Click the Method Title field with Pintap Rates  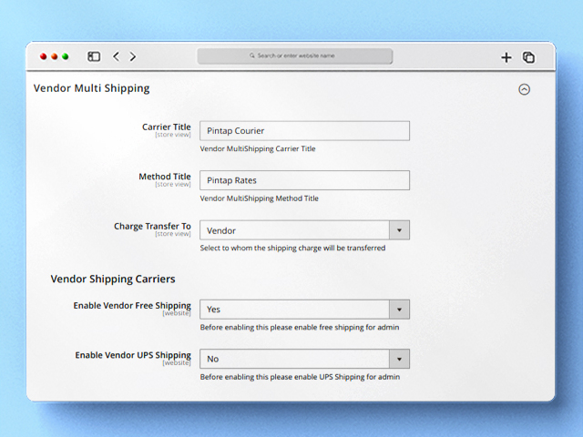coord(304,180)
